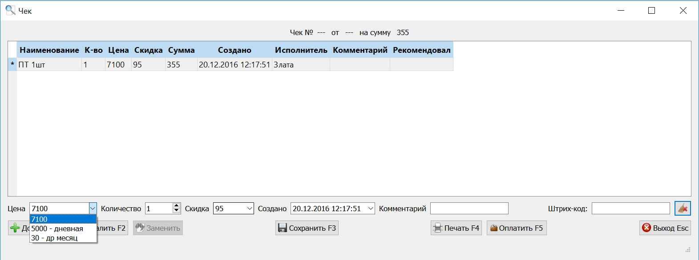
Task: Click the row price cell 7100
Action: 118,64
